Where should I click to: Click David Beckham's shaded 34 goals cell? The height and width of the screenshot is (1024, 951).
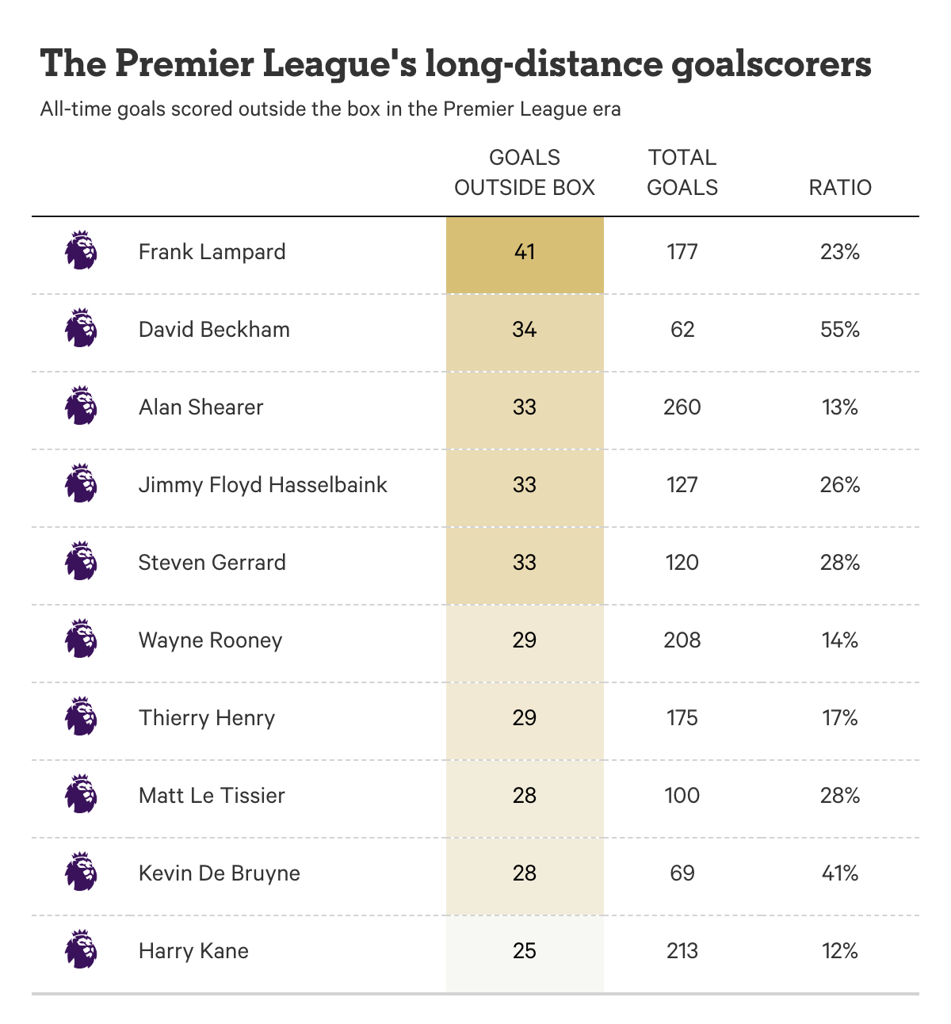tap(525, 330)
